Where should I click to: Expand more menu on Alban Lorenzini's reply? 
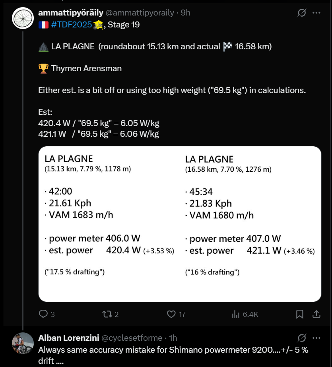316,338
